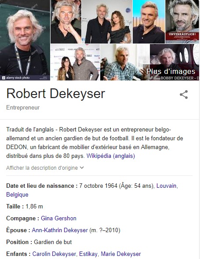Viewport: 200px width, 259px height.
Task: Open Gina Gershon's link
Action: (58, 219)
